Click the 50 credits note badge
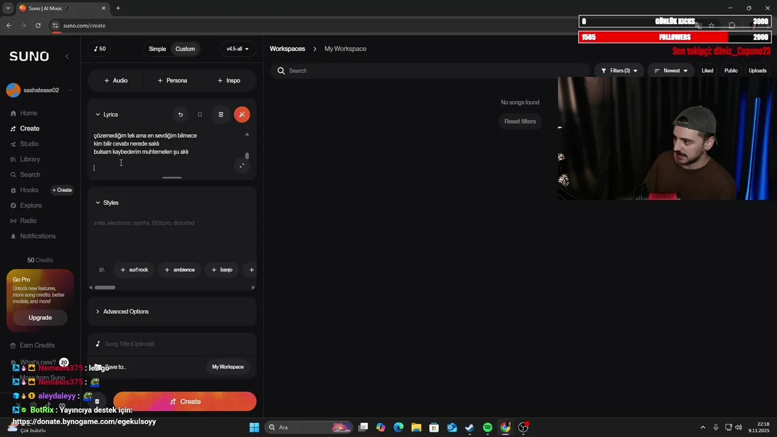Viewport: 777px width, 437px height. pos(100,49)
